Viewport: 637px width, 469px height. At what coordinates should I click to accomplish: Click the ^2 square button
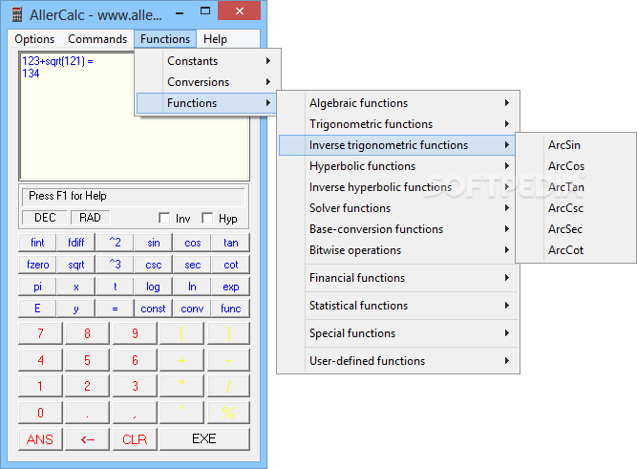pyautogui.click(x=115, y=243)
